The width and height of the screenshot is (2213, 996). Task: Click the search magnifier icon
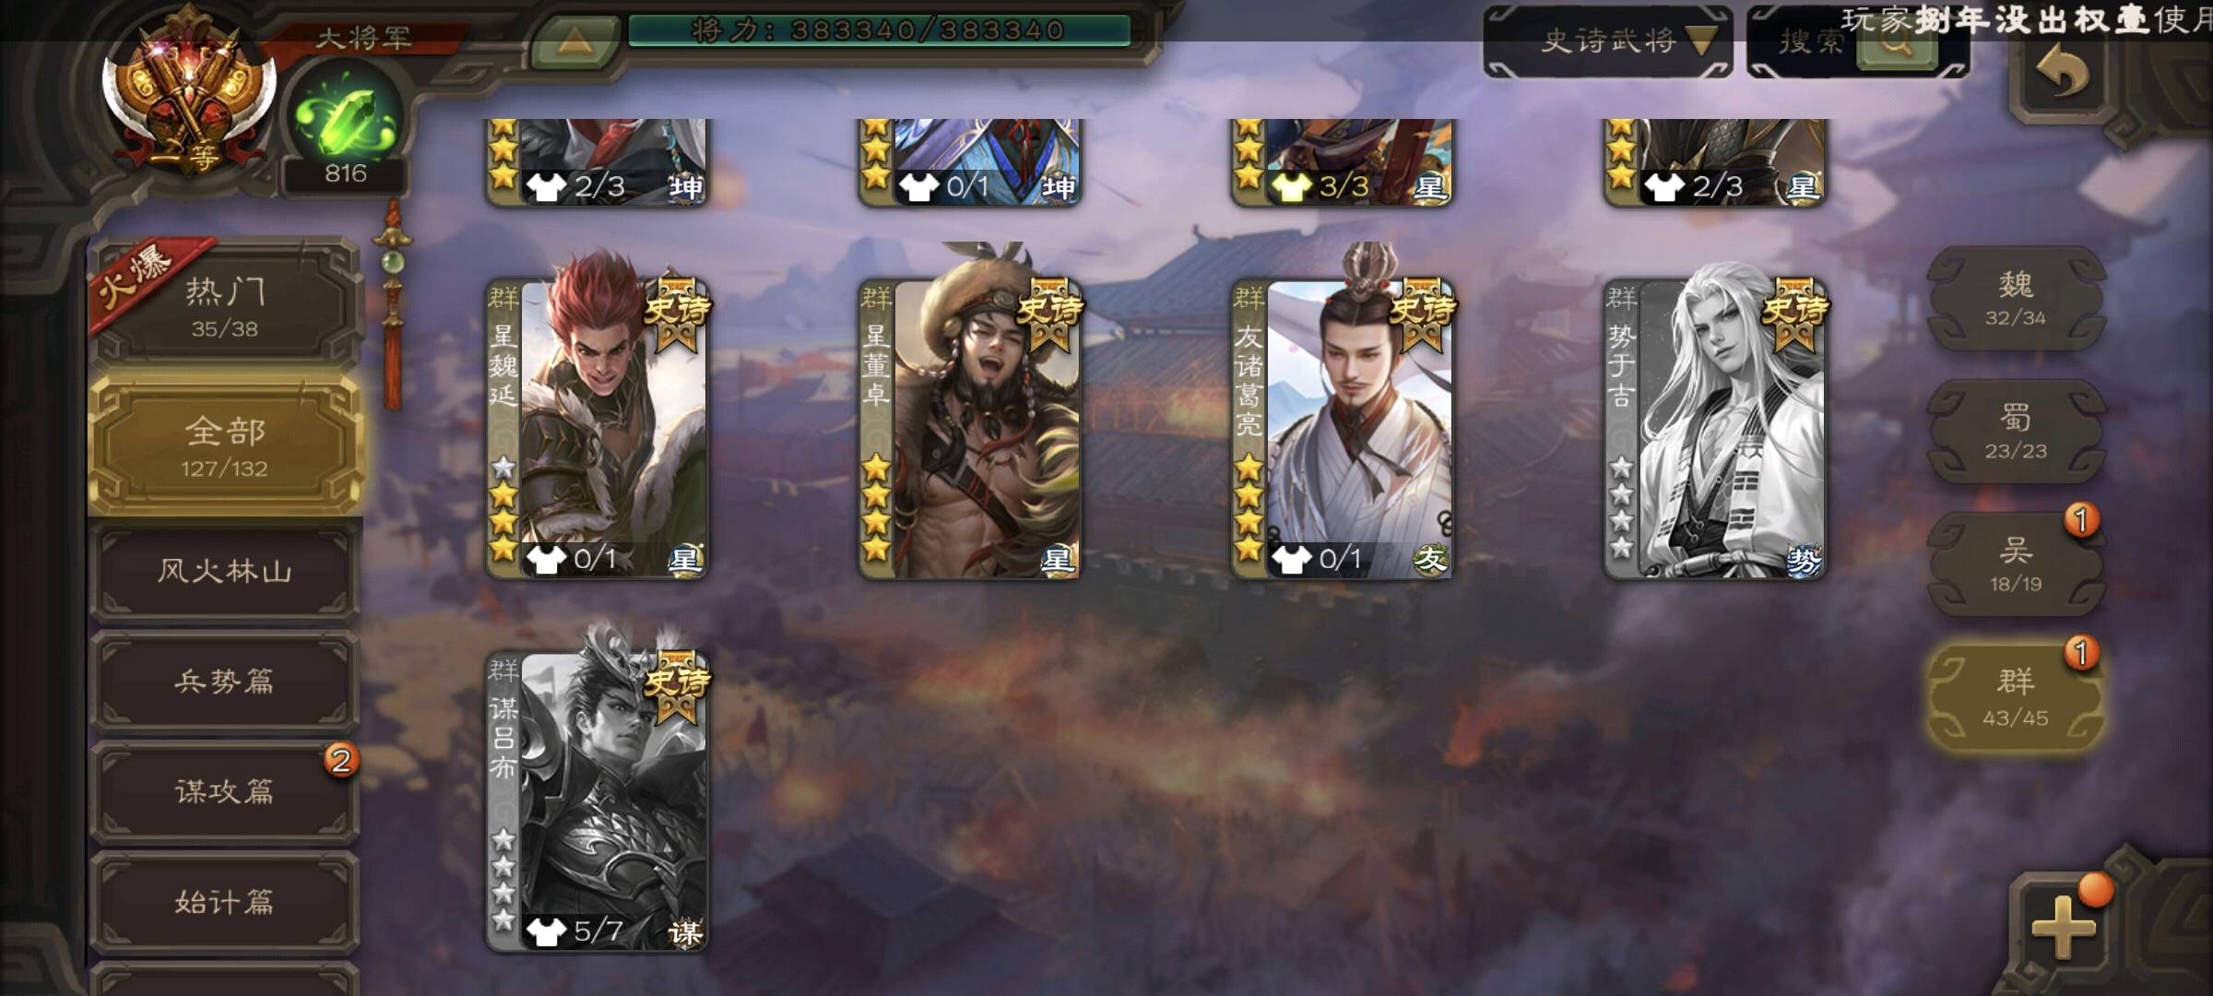coord(1896,42)
